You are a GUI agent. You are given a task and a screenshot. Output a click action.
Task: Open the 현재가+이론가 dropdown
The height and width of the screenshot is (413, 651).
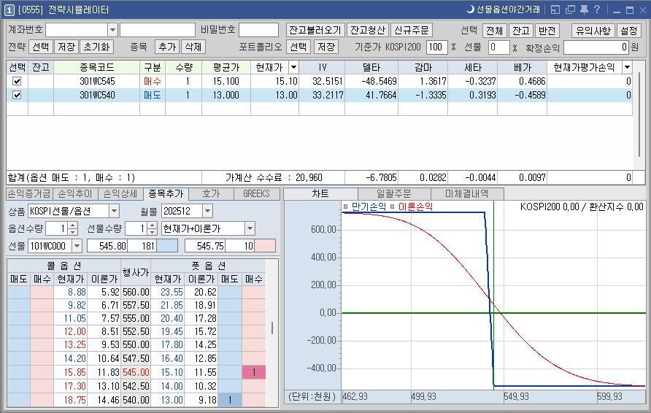tap(250, 228)
